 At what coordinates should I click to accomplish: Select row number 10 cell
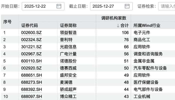[x=5, y=97]
